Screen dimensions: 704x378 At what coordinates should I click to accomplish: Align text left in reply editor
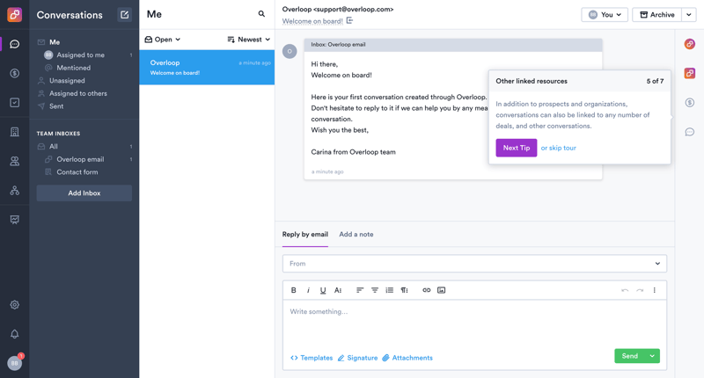(x=360, y=290)
